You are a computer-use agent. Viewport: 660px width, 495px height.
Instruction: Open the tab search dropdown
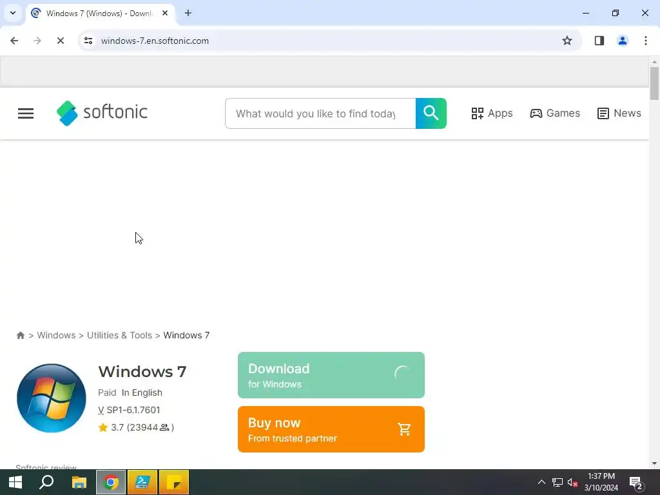pos(13,13)
